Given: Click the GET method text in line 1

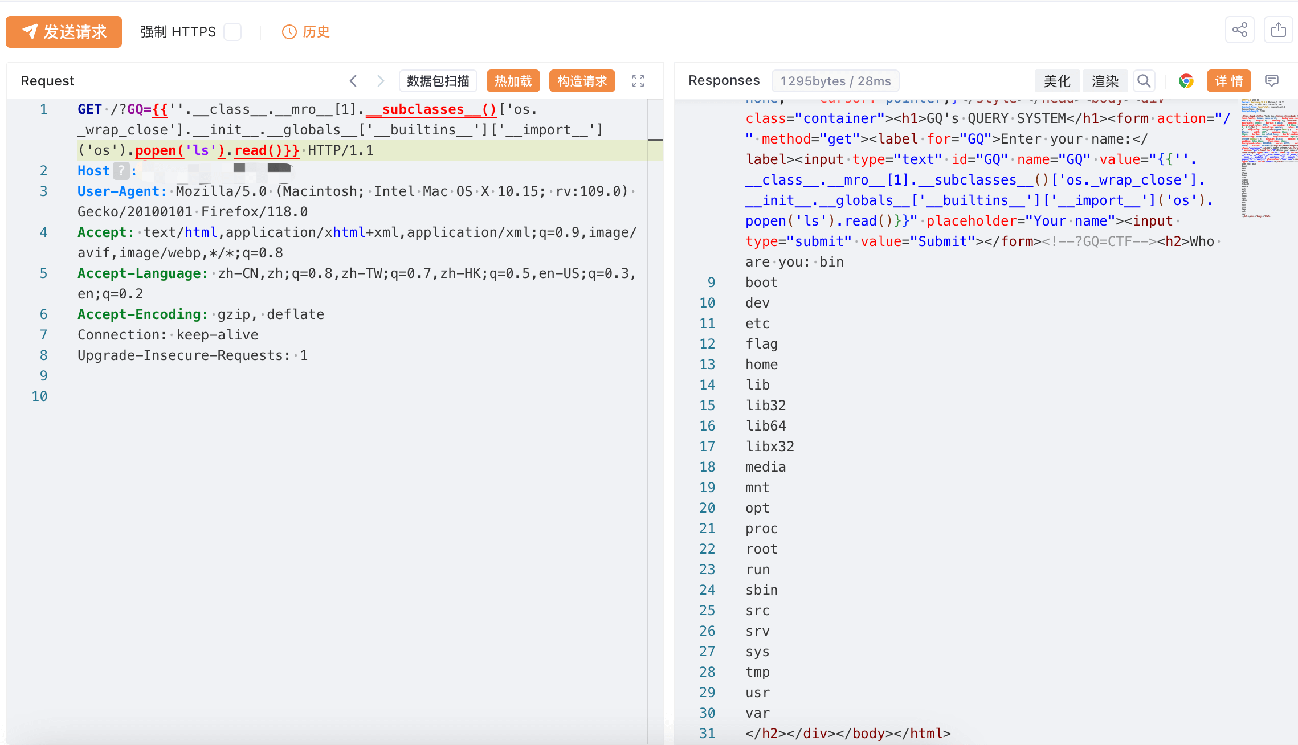Looking at the screenshot, I should [x=89, y=109].
